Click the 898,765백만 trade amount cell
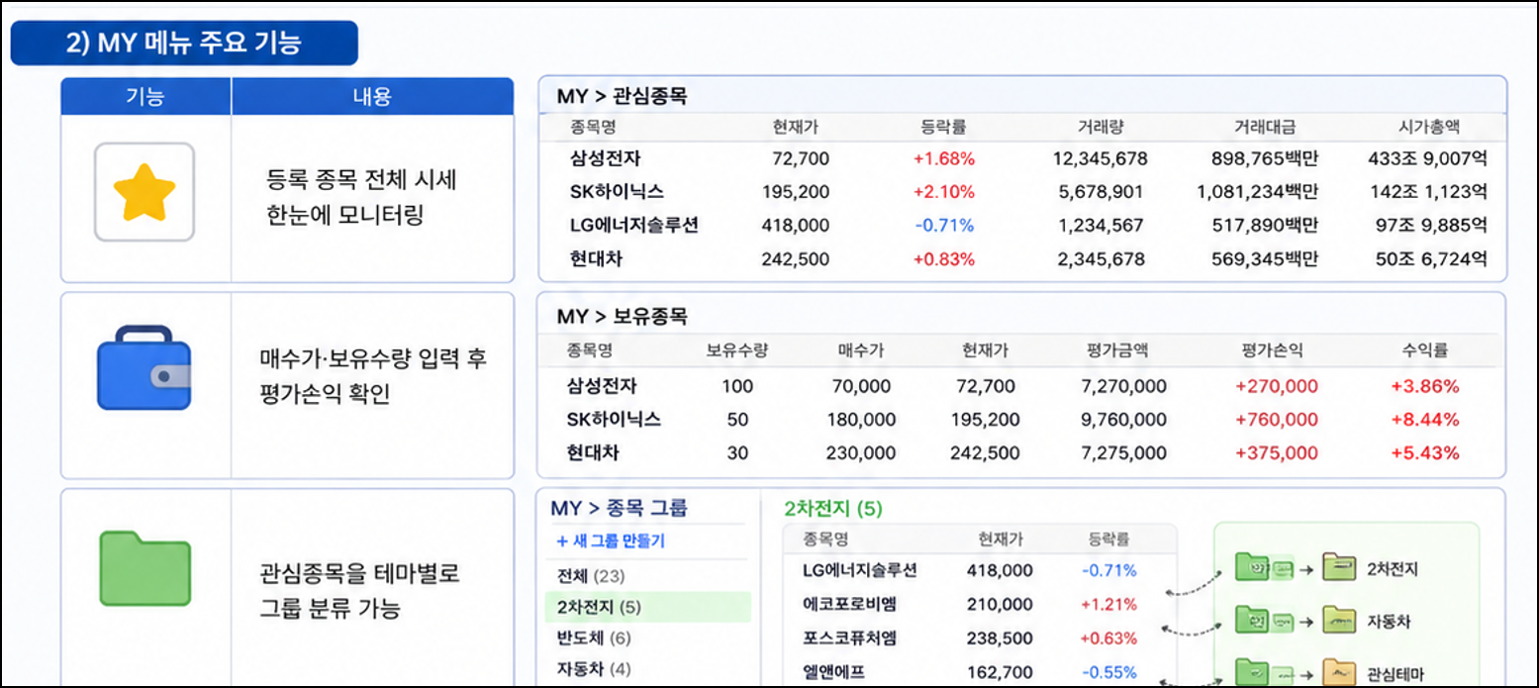The image size is (1539, 688). 1265,158
